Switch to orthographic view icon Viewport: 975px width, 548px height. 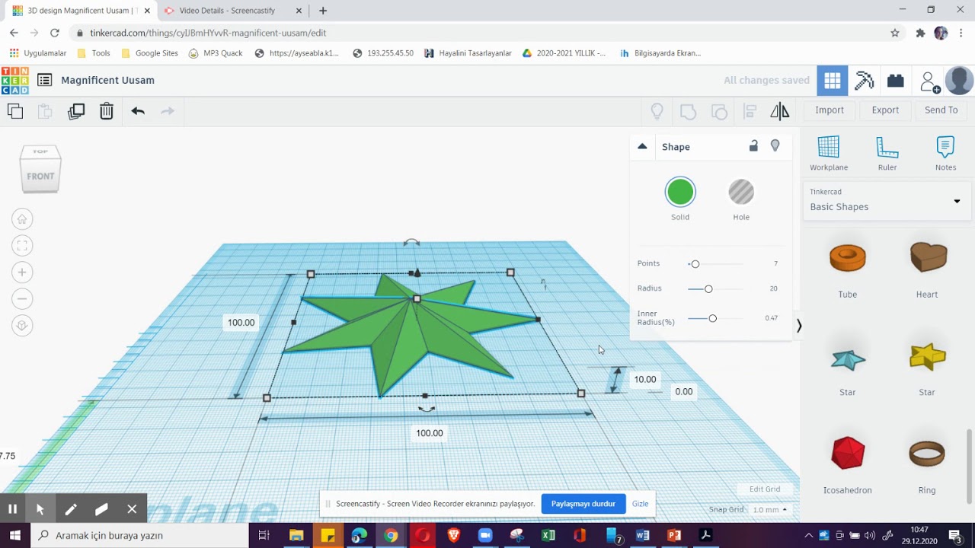[22, 326]
